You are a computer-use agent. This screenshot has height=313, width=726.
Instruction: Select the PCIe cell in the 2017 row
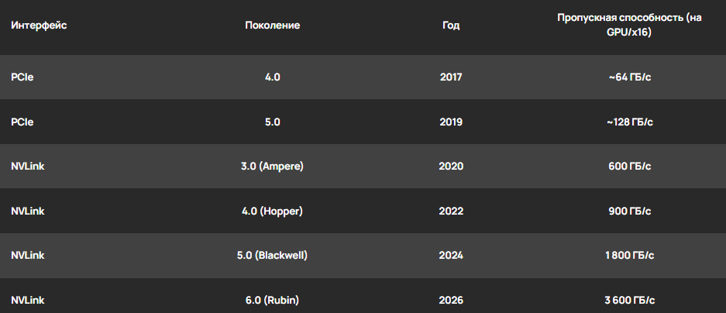click(22, 77)
